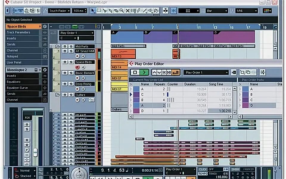Click the last repeat of entry button

coord(169,72)
